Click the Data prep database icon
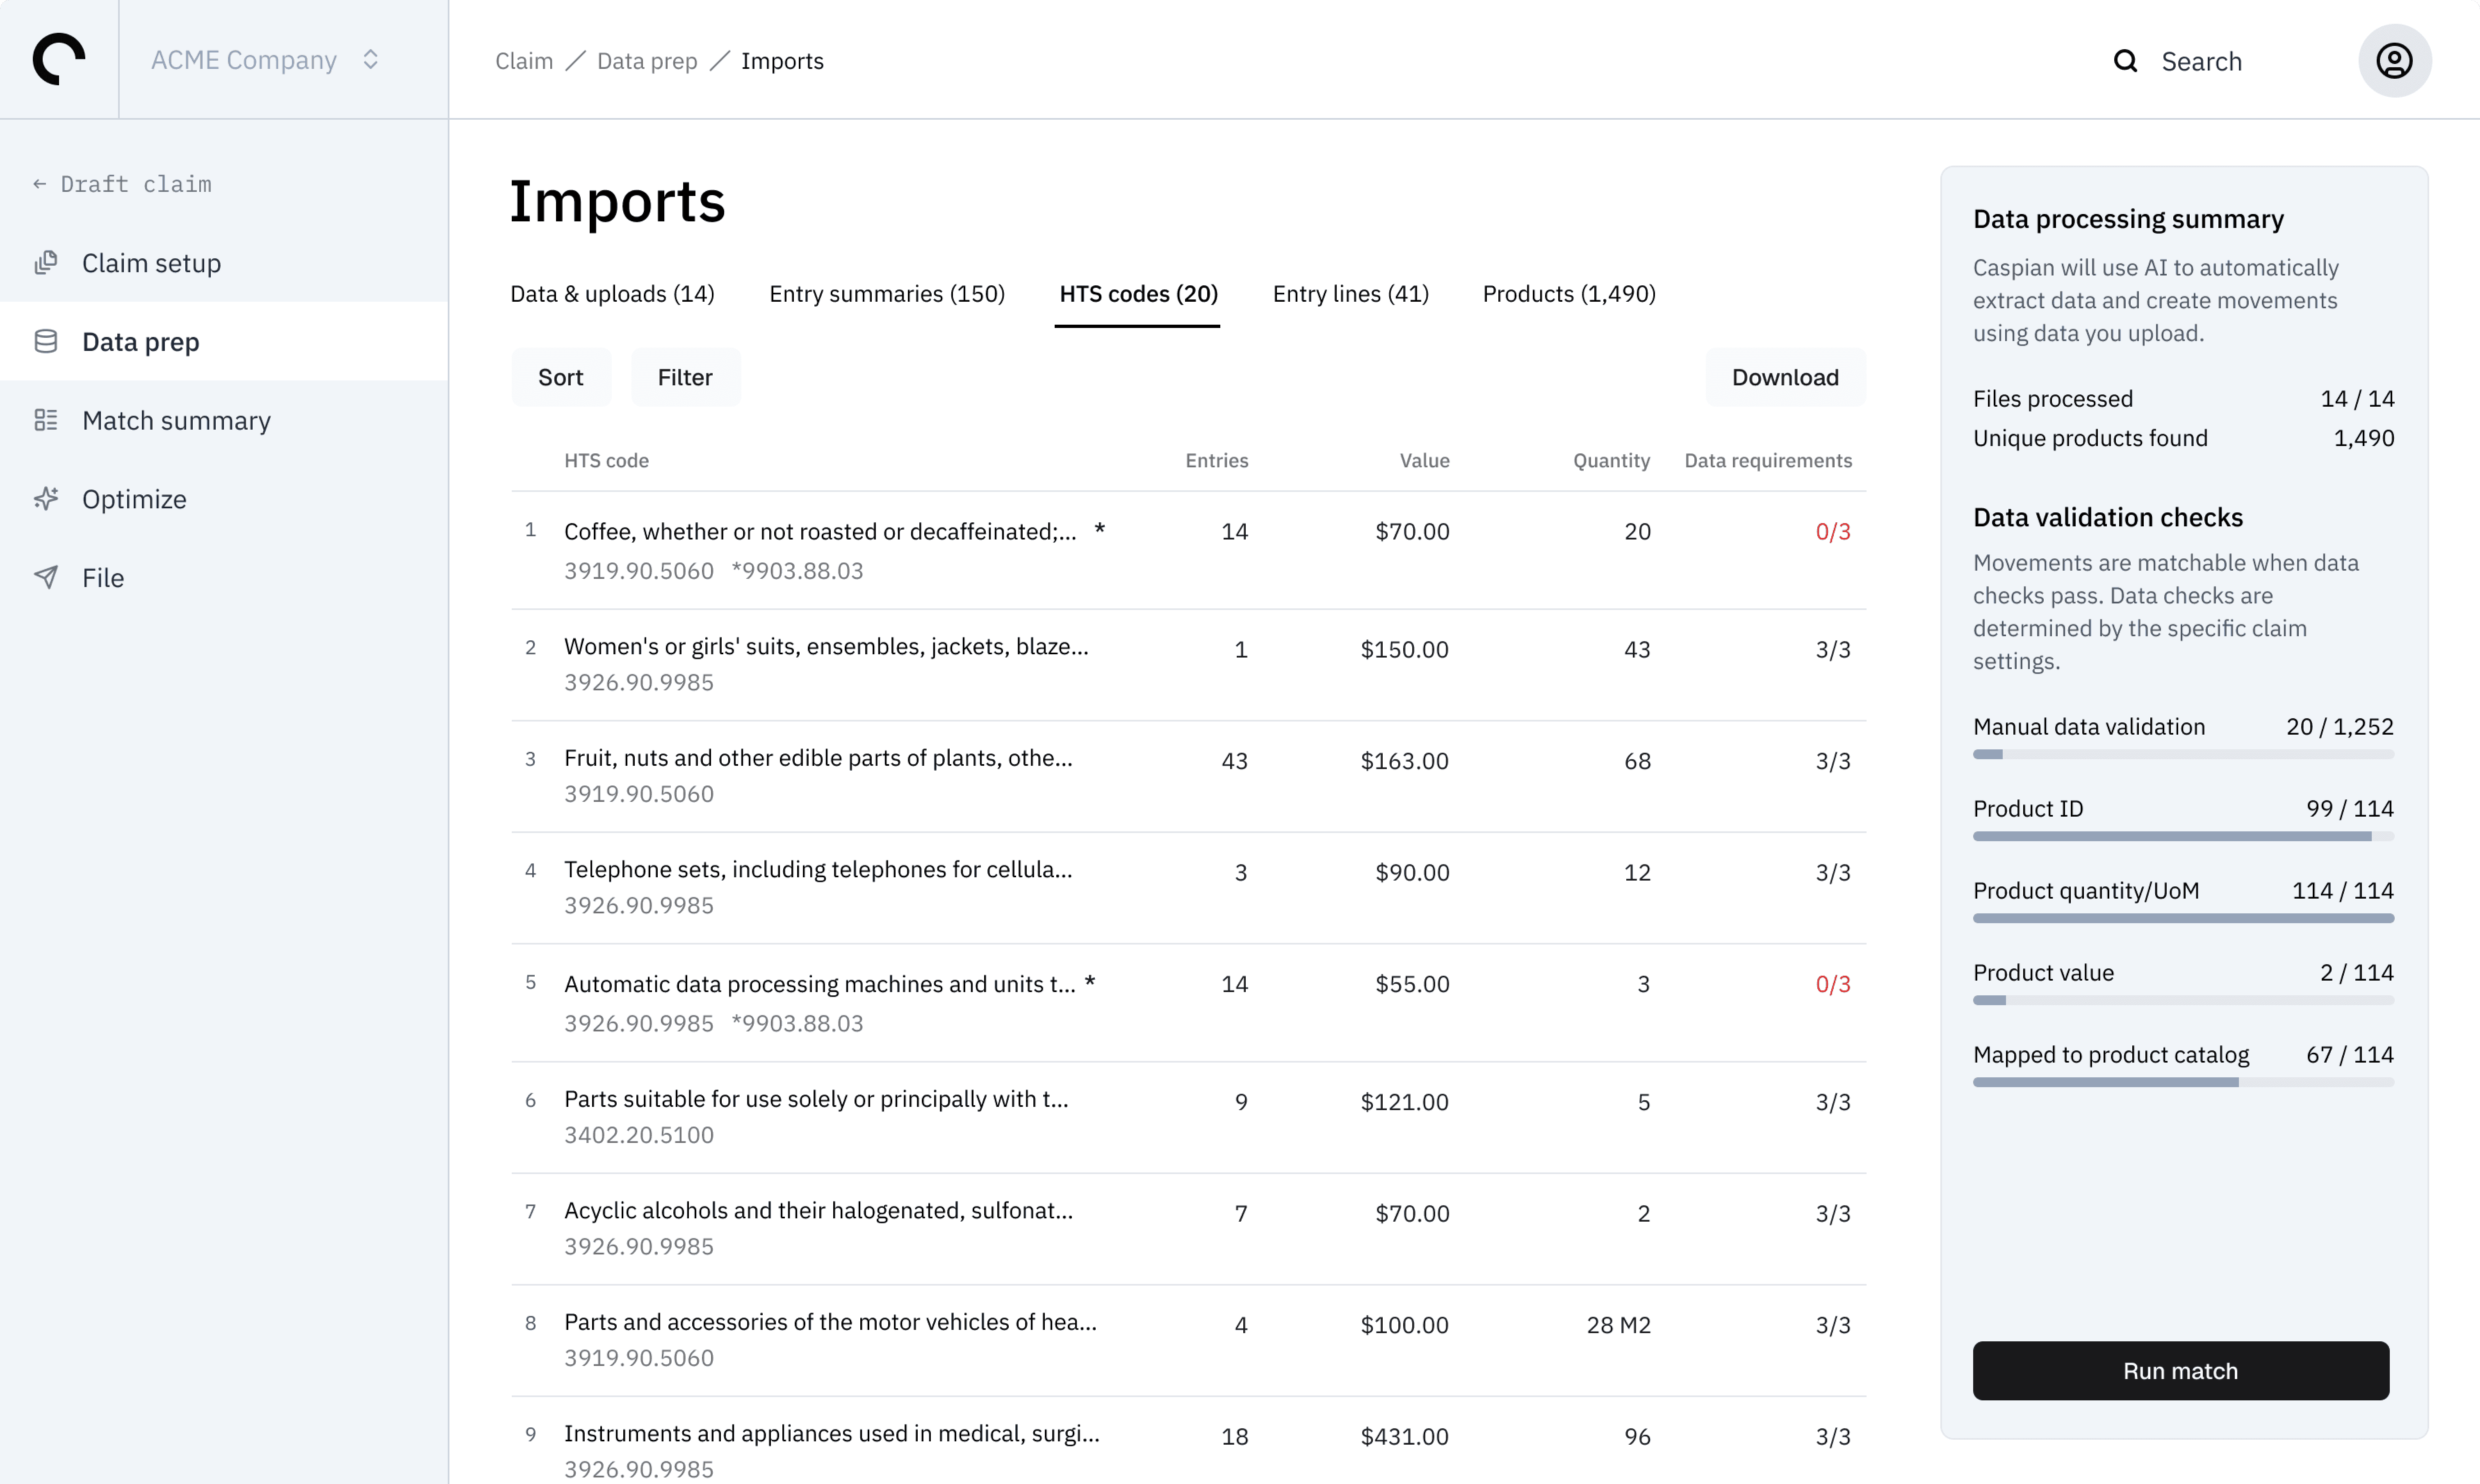2480x1484 pixels. pos(46,342)
